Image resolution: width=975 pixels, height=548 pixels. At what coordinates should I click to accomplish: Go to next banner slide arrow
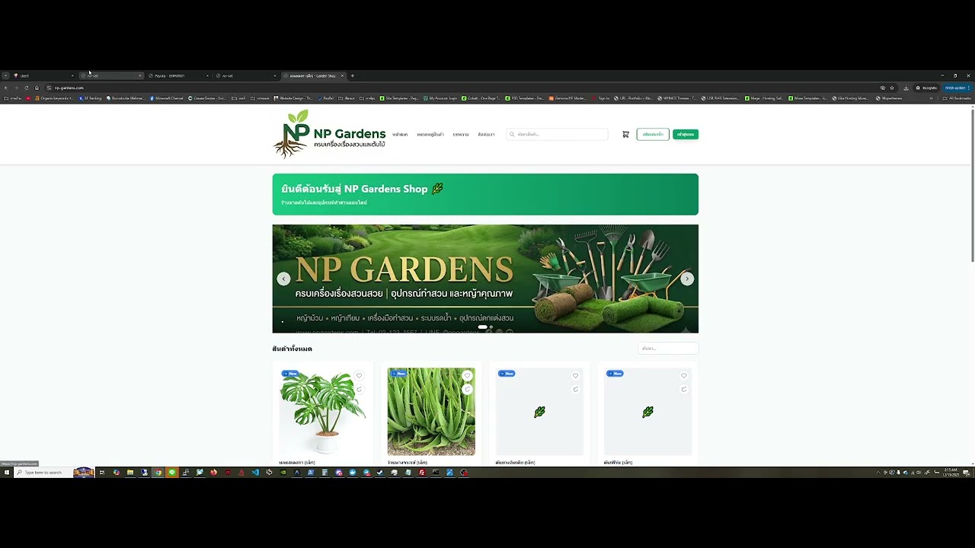[686, 279]
